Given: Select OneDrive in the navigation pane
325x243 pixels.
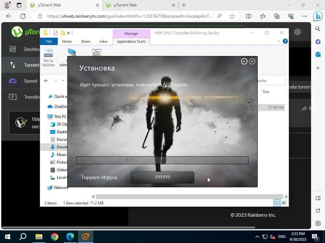Looking at the screenshot, I should [58, 107].
